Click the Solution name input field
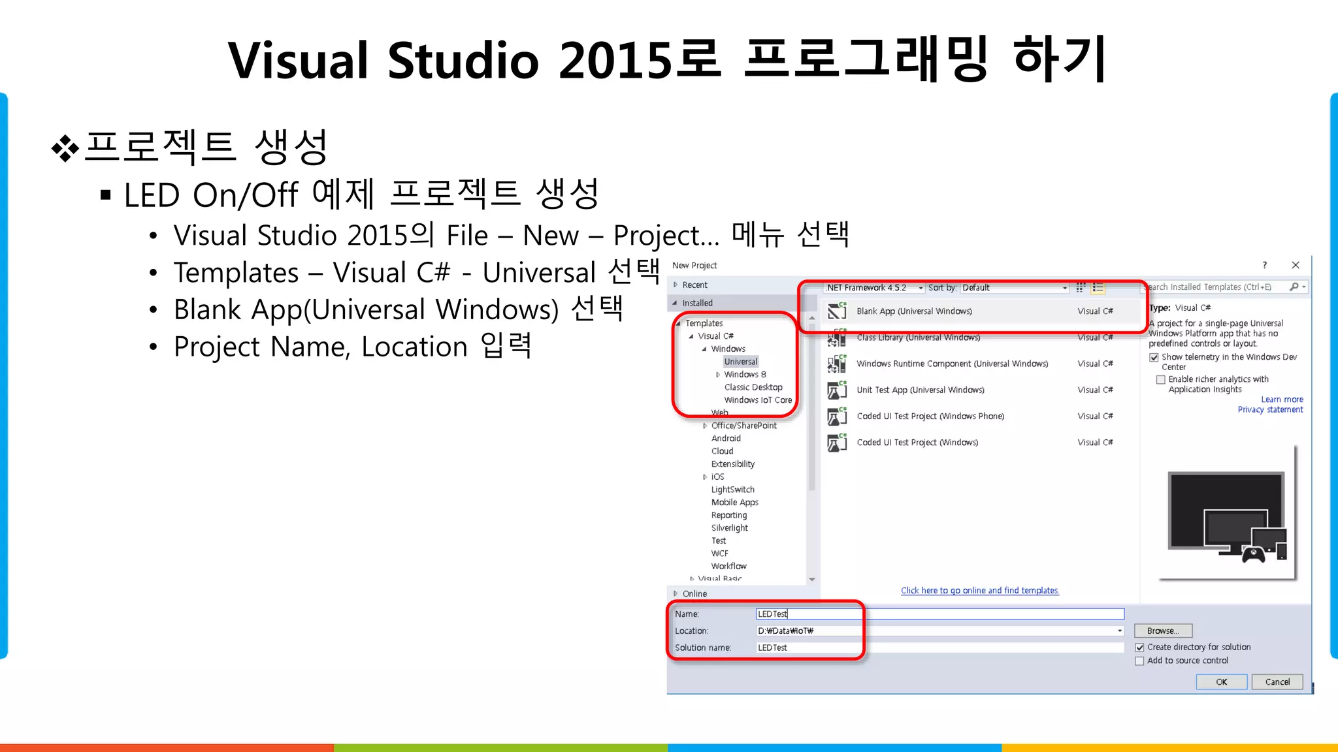 click(939, 648)
